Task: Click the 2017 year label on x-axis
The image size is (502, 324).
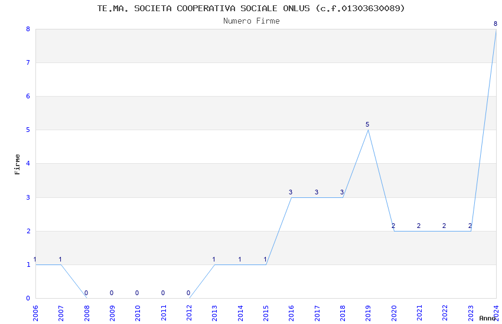Action: [317, 313]
